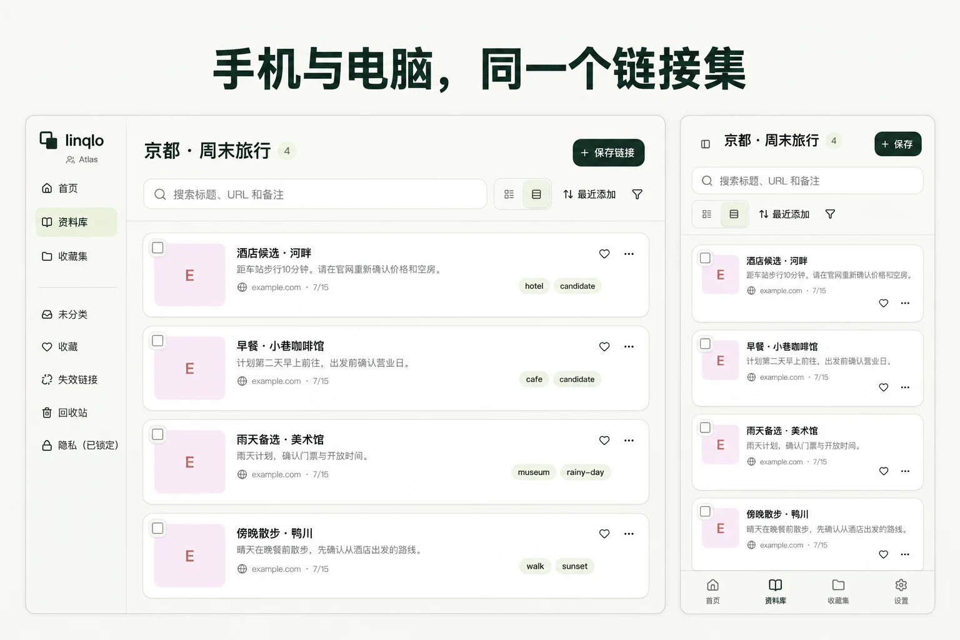The height and width of the screenshot is (640, 960).
Task: Select the desktop 雨天备选·美术馆 checkbox
Action: (158, 434)
